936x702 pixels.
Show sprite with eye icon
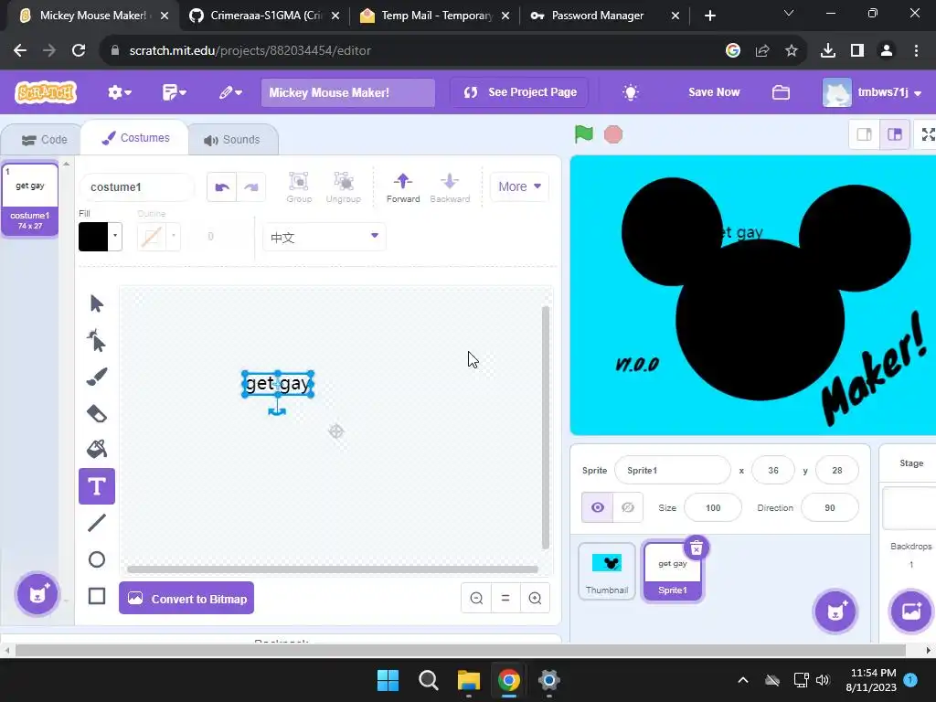pos(598,507)
